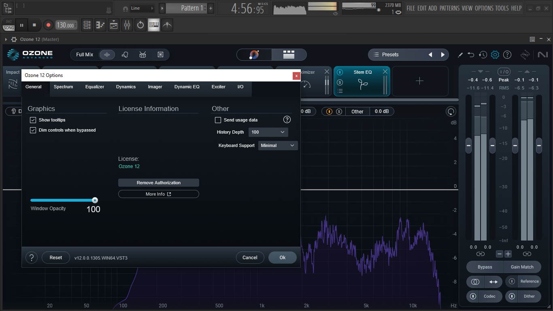
Task: Click the Ozone pencil edit icon
Action: pyautogui.click(x=460, y=55)
